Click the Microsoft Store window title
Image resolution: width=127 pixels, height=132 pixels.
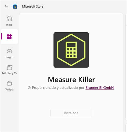pyautogui.click(x=33, y=6)
